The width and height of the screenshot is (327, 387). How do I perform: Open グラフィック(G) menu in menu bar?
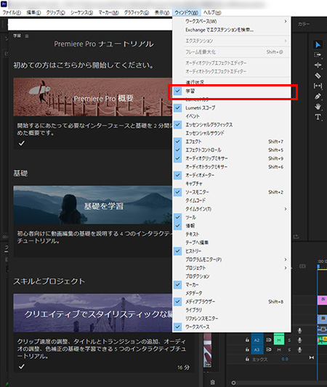point(137,12)
